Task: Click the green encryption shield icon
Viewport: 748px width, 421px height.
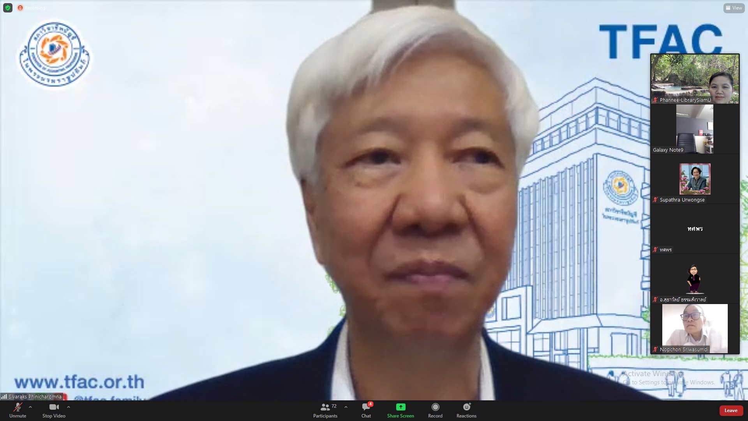Action: coord(8,8)
